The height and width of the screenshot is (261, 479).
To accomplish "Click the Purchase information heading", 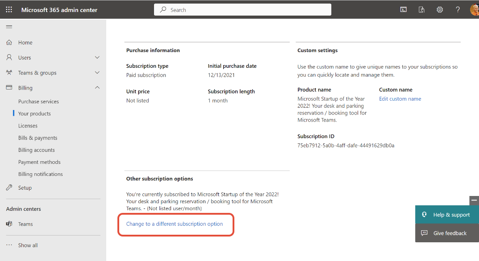I will pyautogui.click(x=153, y=50).
